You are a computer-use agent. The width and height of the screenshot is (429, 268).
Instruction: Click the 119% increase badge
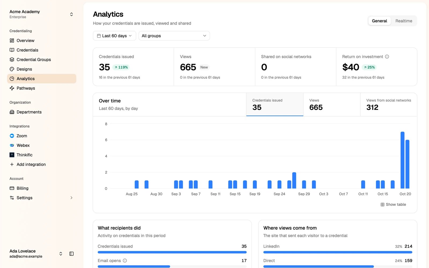121,67
